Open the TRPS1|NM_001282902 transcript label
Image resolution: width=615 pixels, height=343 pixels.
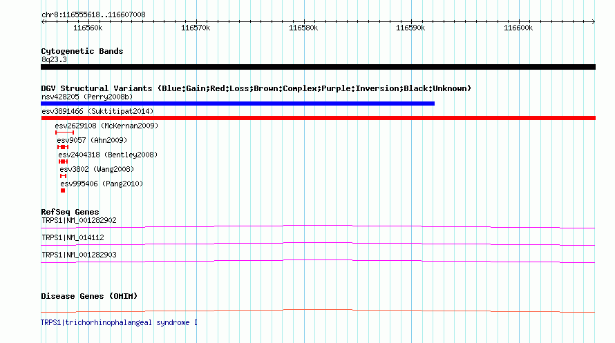point(79,220)
